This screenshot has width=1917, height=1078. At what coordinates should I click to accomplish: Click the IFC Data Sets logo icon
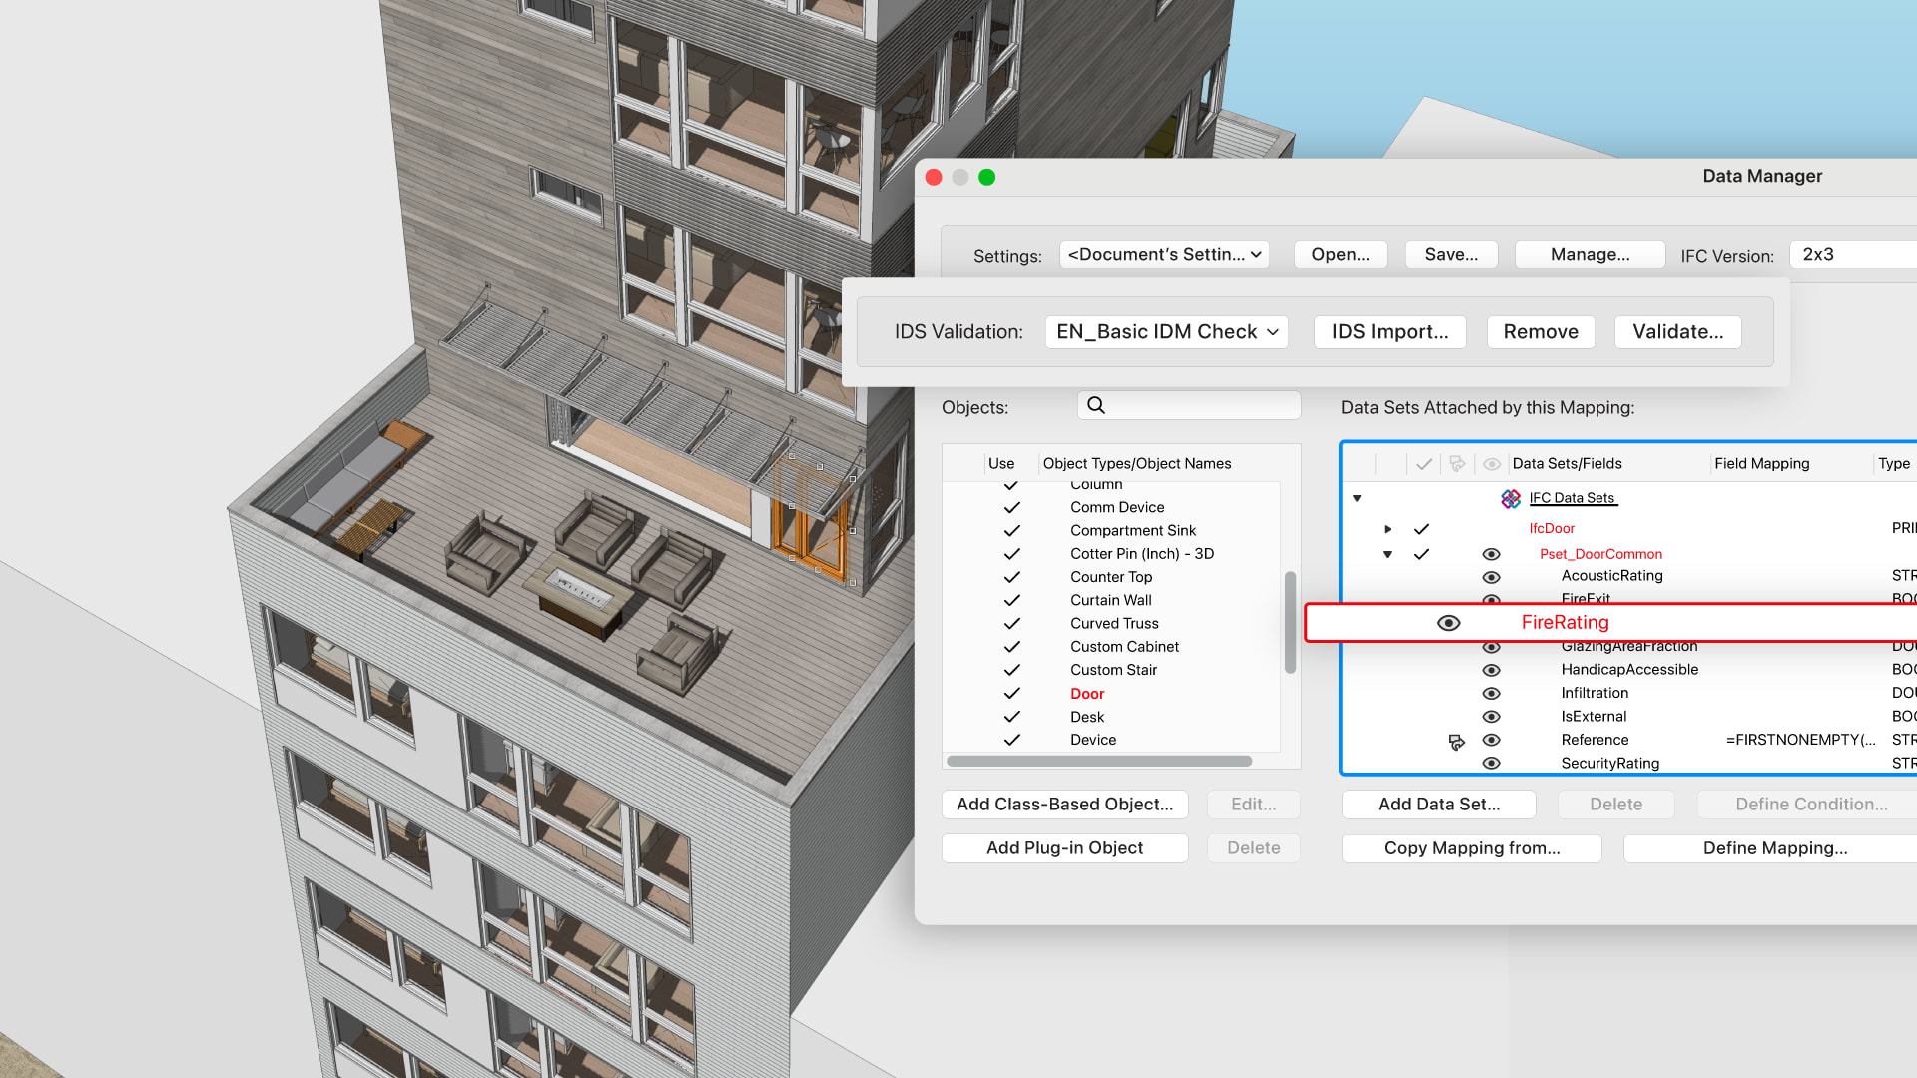pos(1510,498)
